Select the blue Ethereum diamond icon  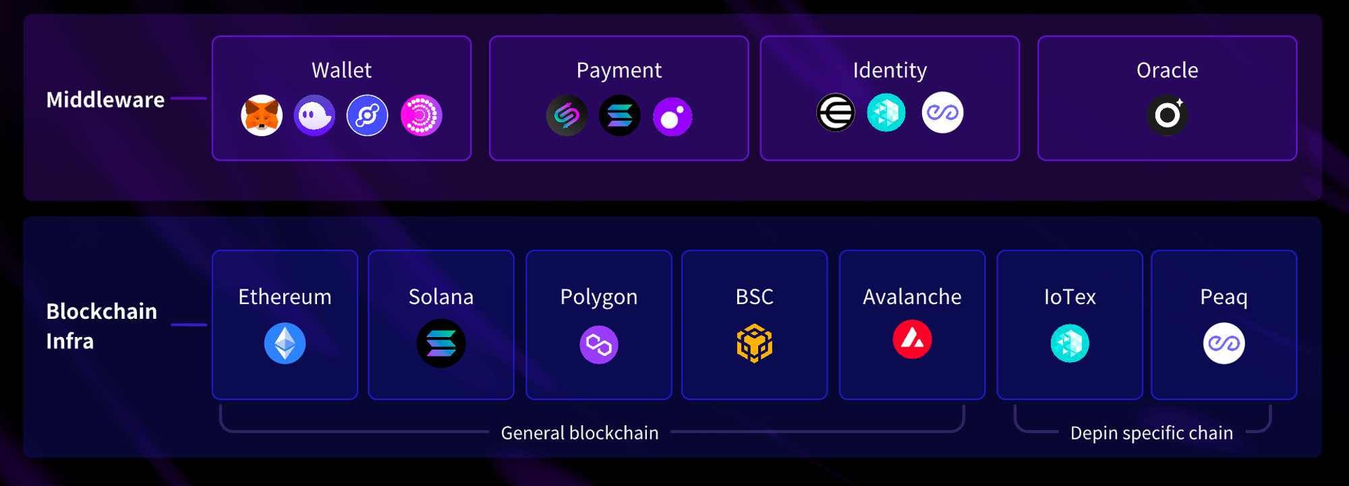coord(285,343)
